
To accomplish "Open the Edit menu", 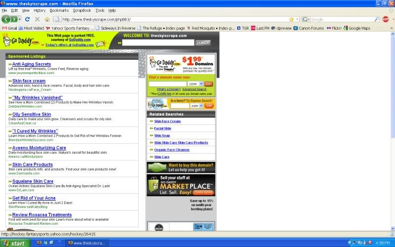I will (x=14, y=10).
